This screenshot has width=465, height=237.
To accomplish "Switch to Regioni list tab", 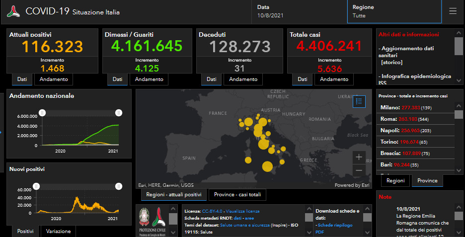I will click(x=395, y=181).
